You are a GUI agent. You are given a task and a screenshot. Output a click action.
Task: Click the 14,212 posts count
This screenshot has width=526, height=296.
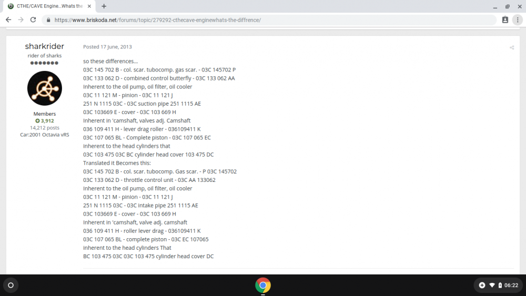pyautogui.click(x=45, y=128)
